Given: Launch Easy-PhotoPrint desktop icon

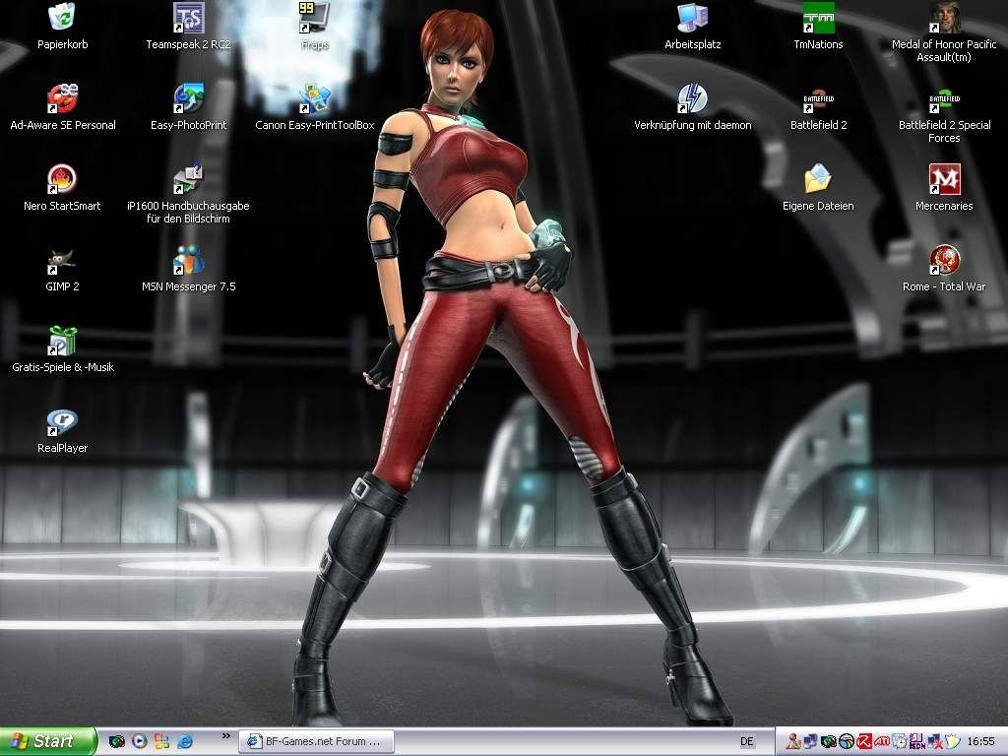Looking at the screenshot, I should [188, 106].
